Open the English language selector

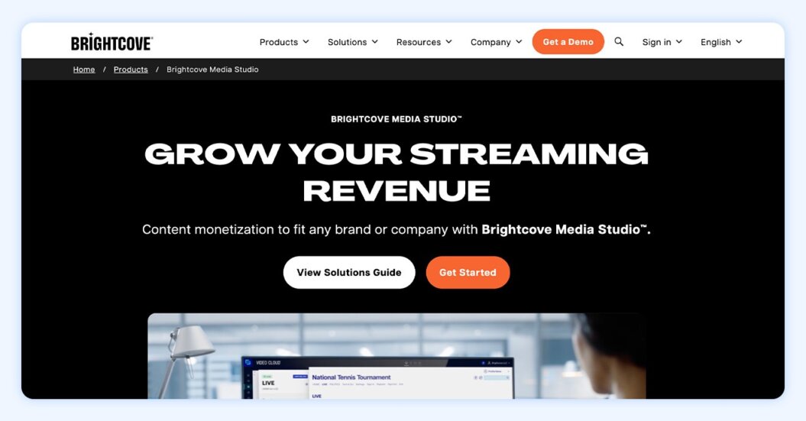click(x=721, y=42)
